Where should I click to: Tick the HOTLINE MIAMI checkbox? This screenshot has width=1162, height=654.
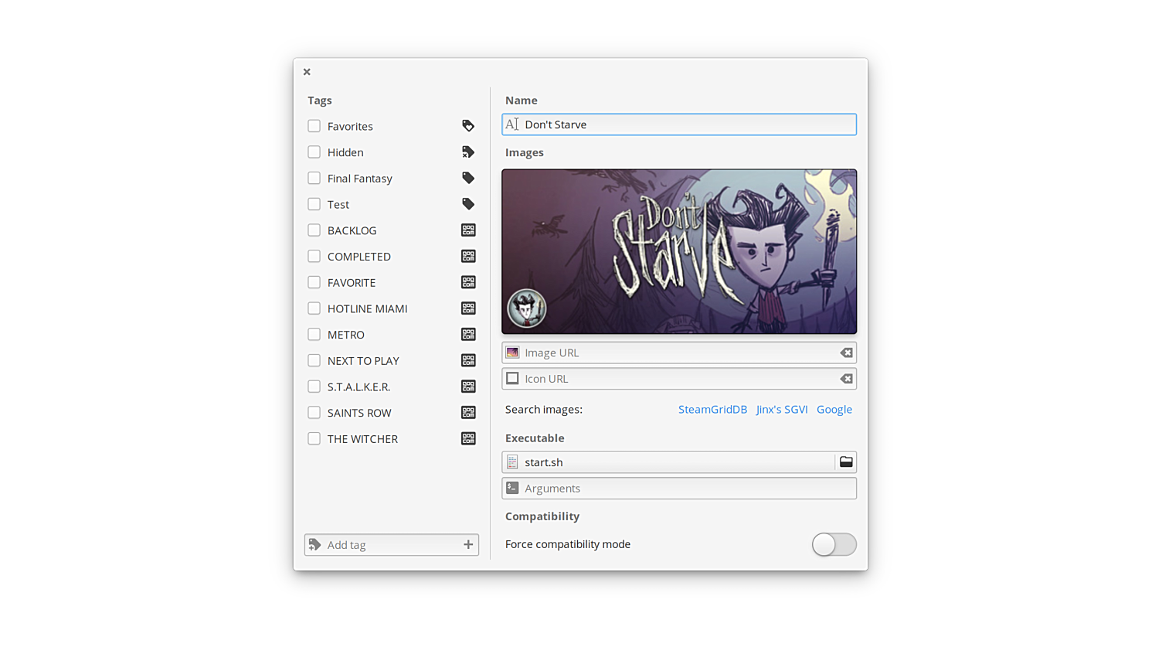tap(314, 308)
